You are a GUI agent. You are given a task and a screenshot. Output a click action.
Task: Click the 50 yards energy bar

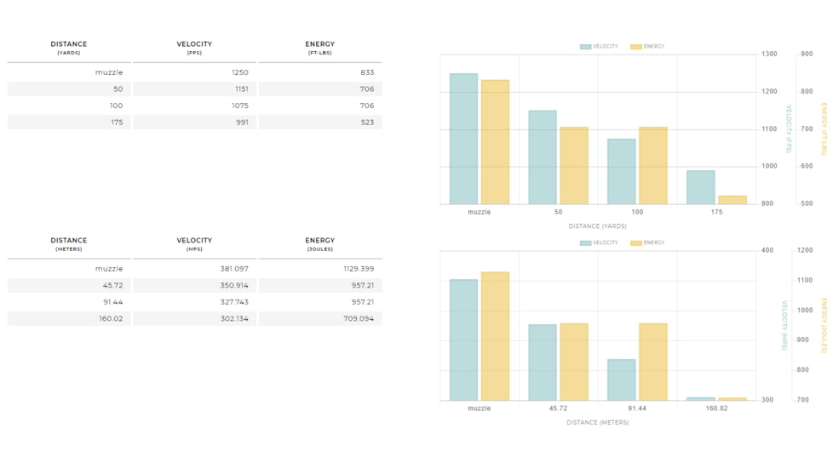[x=574, y=166]
